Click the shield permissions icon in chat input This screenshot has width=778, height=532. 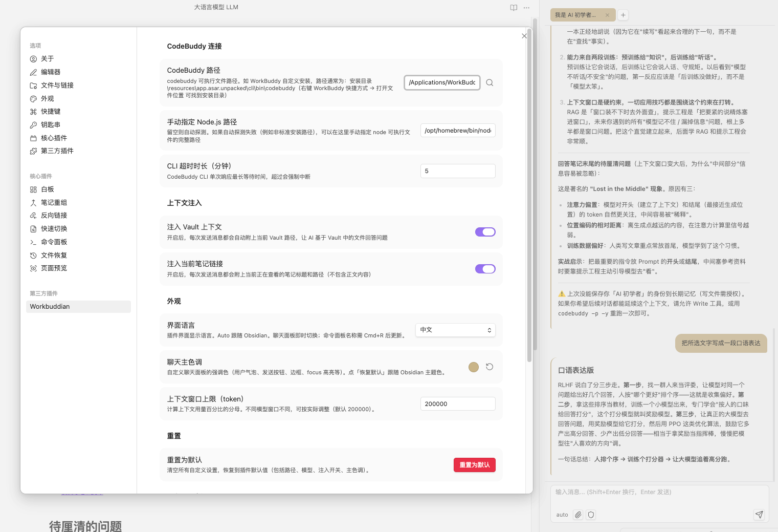point(591,515)
